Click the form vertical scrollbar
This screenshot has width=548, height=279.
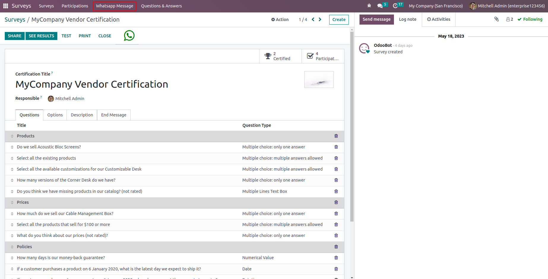(352, 126)
